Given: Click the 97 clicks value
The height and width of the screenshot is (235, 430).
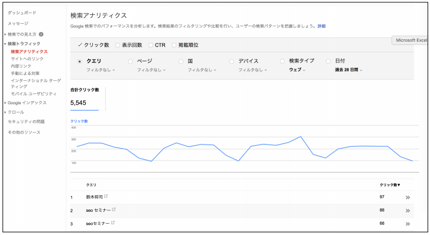Looking at the screenshot, I should (382, 197).
